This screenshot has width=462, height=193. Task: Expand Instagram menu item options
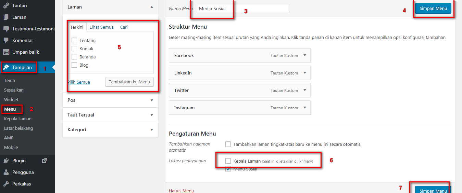[305, 108]
